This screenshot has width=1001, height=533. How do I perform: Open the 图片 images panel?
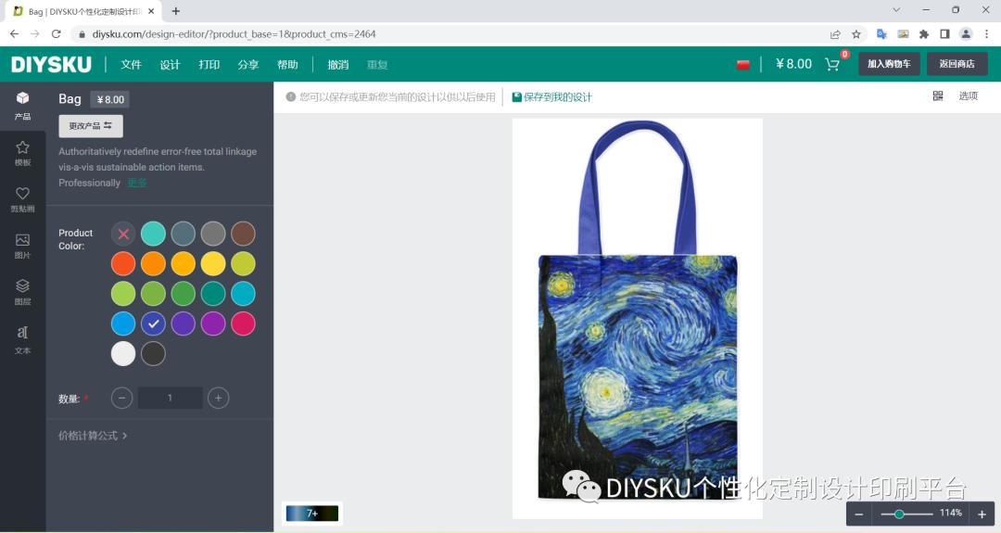pos(22,246)
